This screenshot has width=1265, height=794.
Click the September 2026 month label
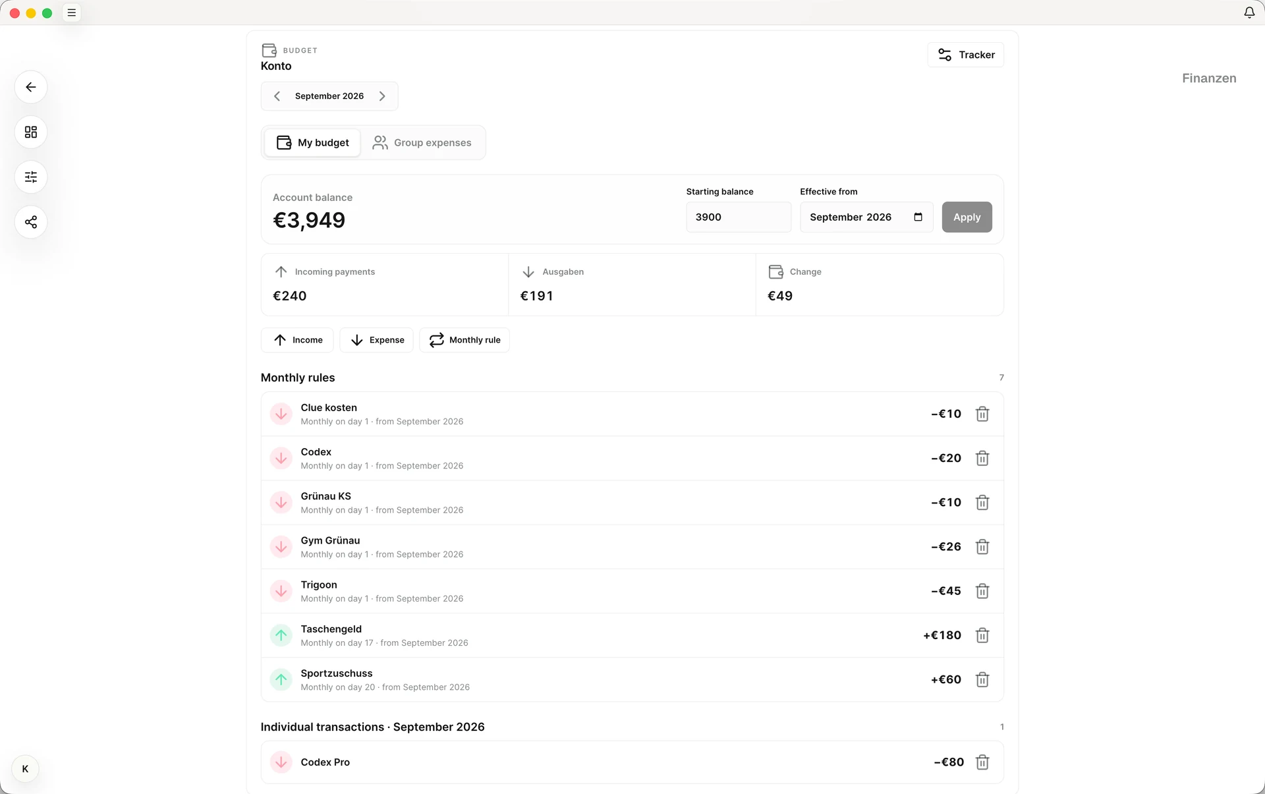pos(329,96)
